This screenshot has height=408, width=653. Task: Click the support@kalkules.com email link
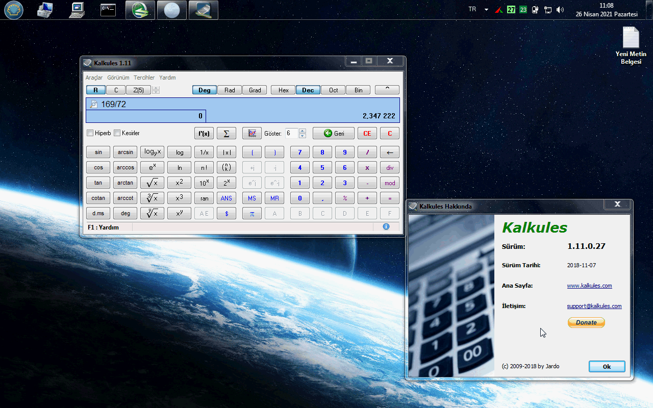tap(594, 306)
